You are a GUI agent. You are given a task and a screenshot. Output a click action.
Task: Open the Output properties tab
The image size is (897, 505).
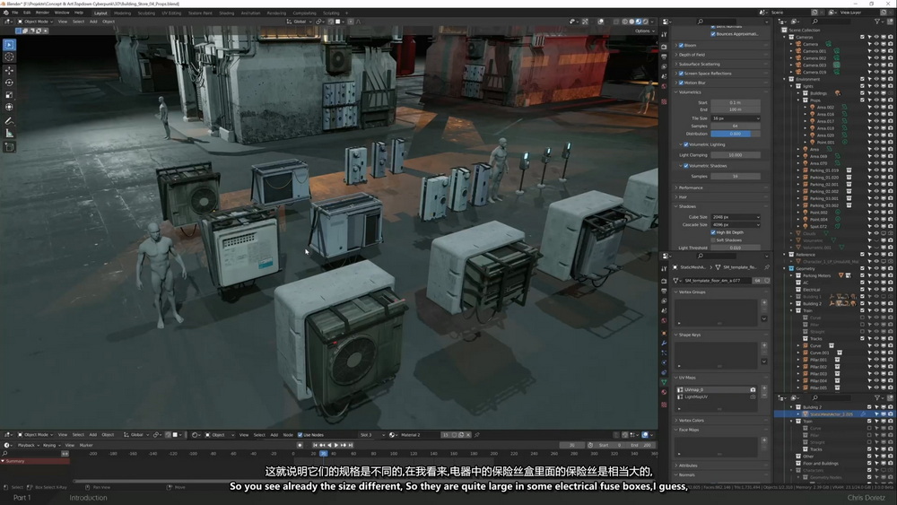pyautogui.click(x=664, y=57)
